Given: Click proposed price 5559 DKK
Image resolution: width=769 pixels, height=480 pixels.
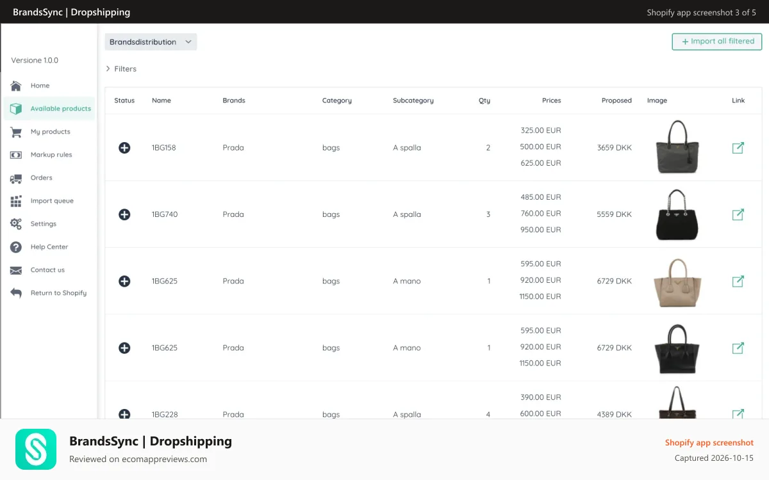Looking at the screenshot, I should [x=614, y=214].
